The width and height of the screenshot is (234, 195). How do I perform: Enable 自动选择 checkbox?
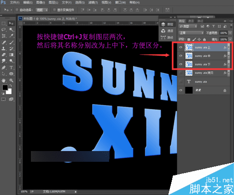(x=17, y=10)
